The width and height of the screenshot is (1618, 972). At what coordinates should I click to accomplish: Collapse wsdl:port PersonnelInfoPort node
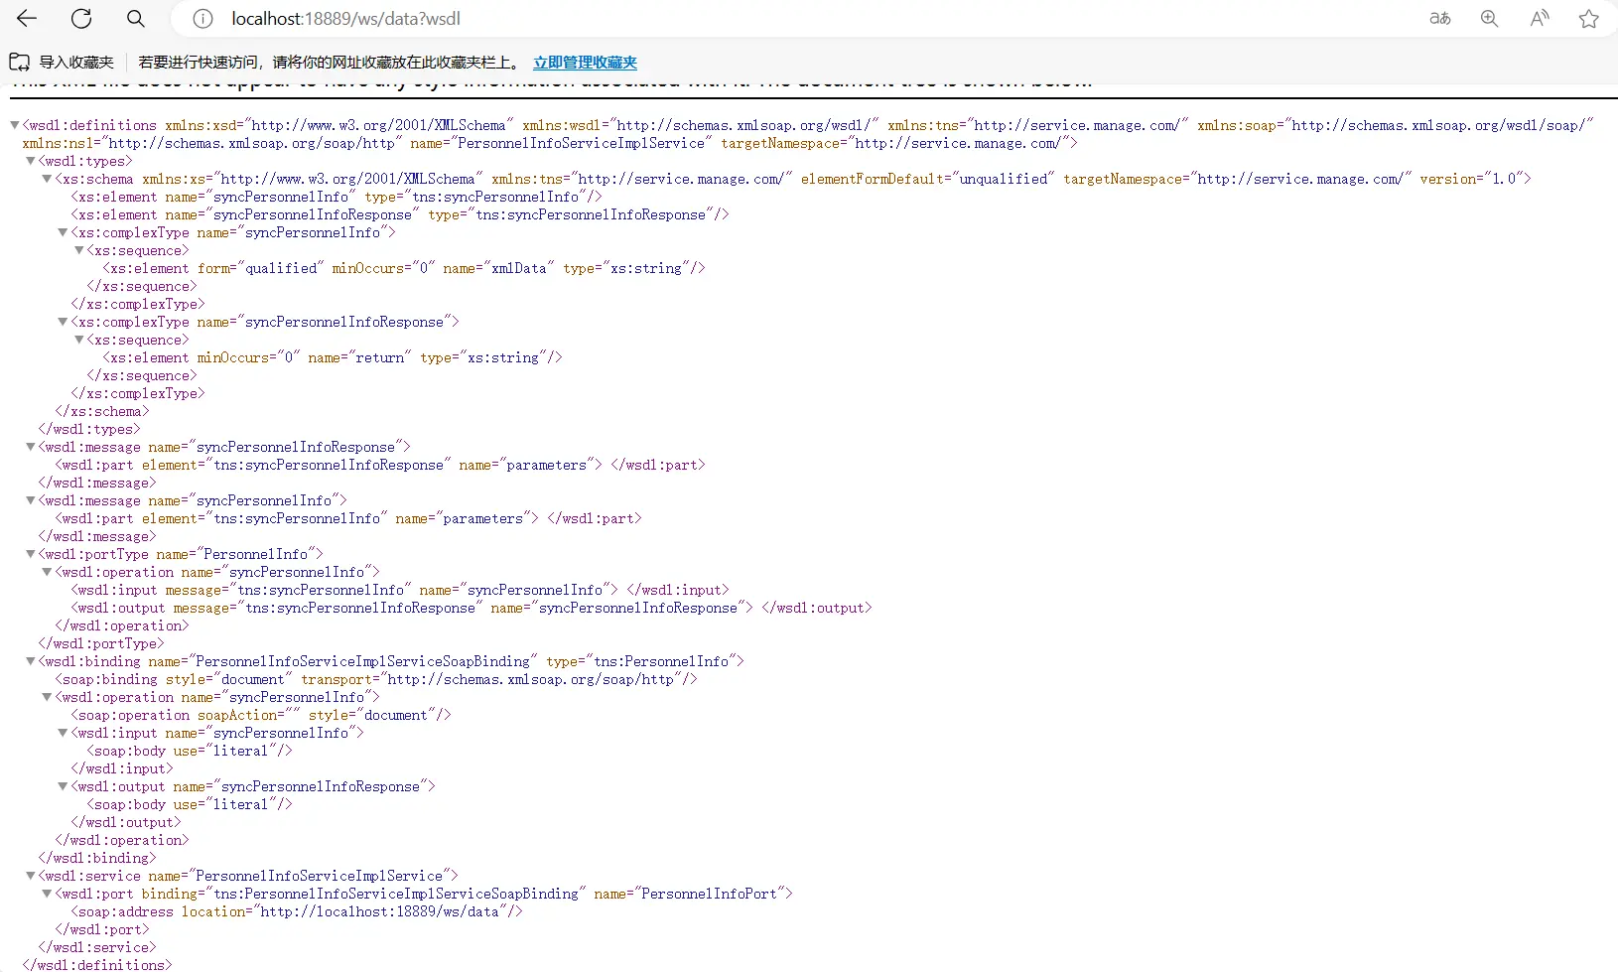(47, 894)
